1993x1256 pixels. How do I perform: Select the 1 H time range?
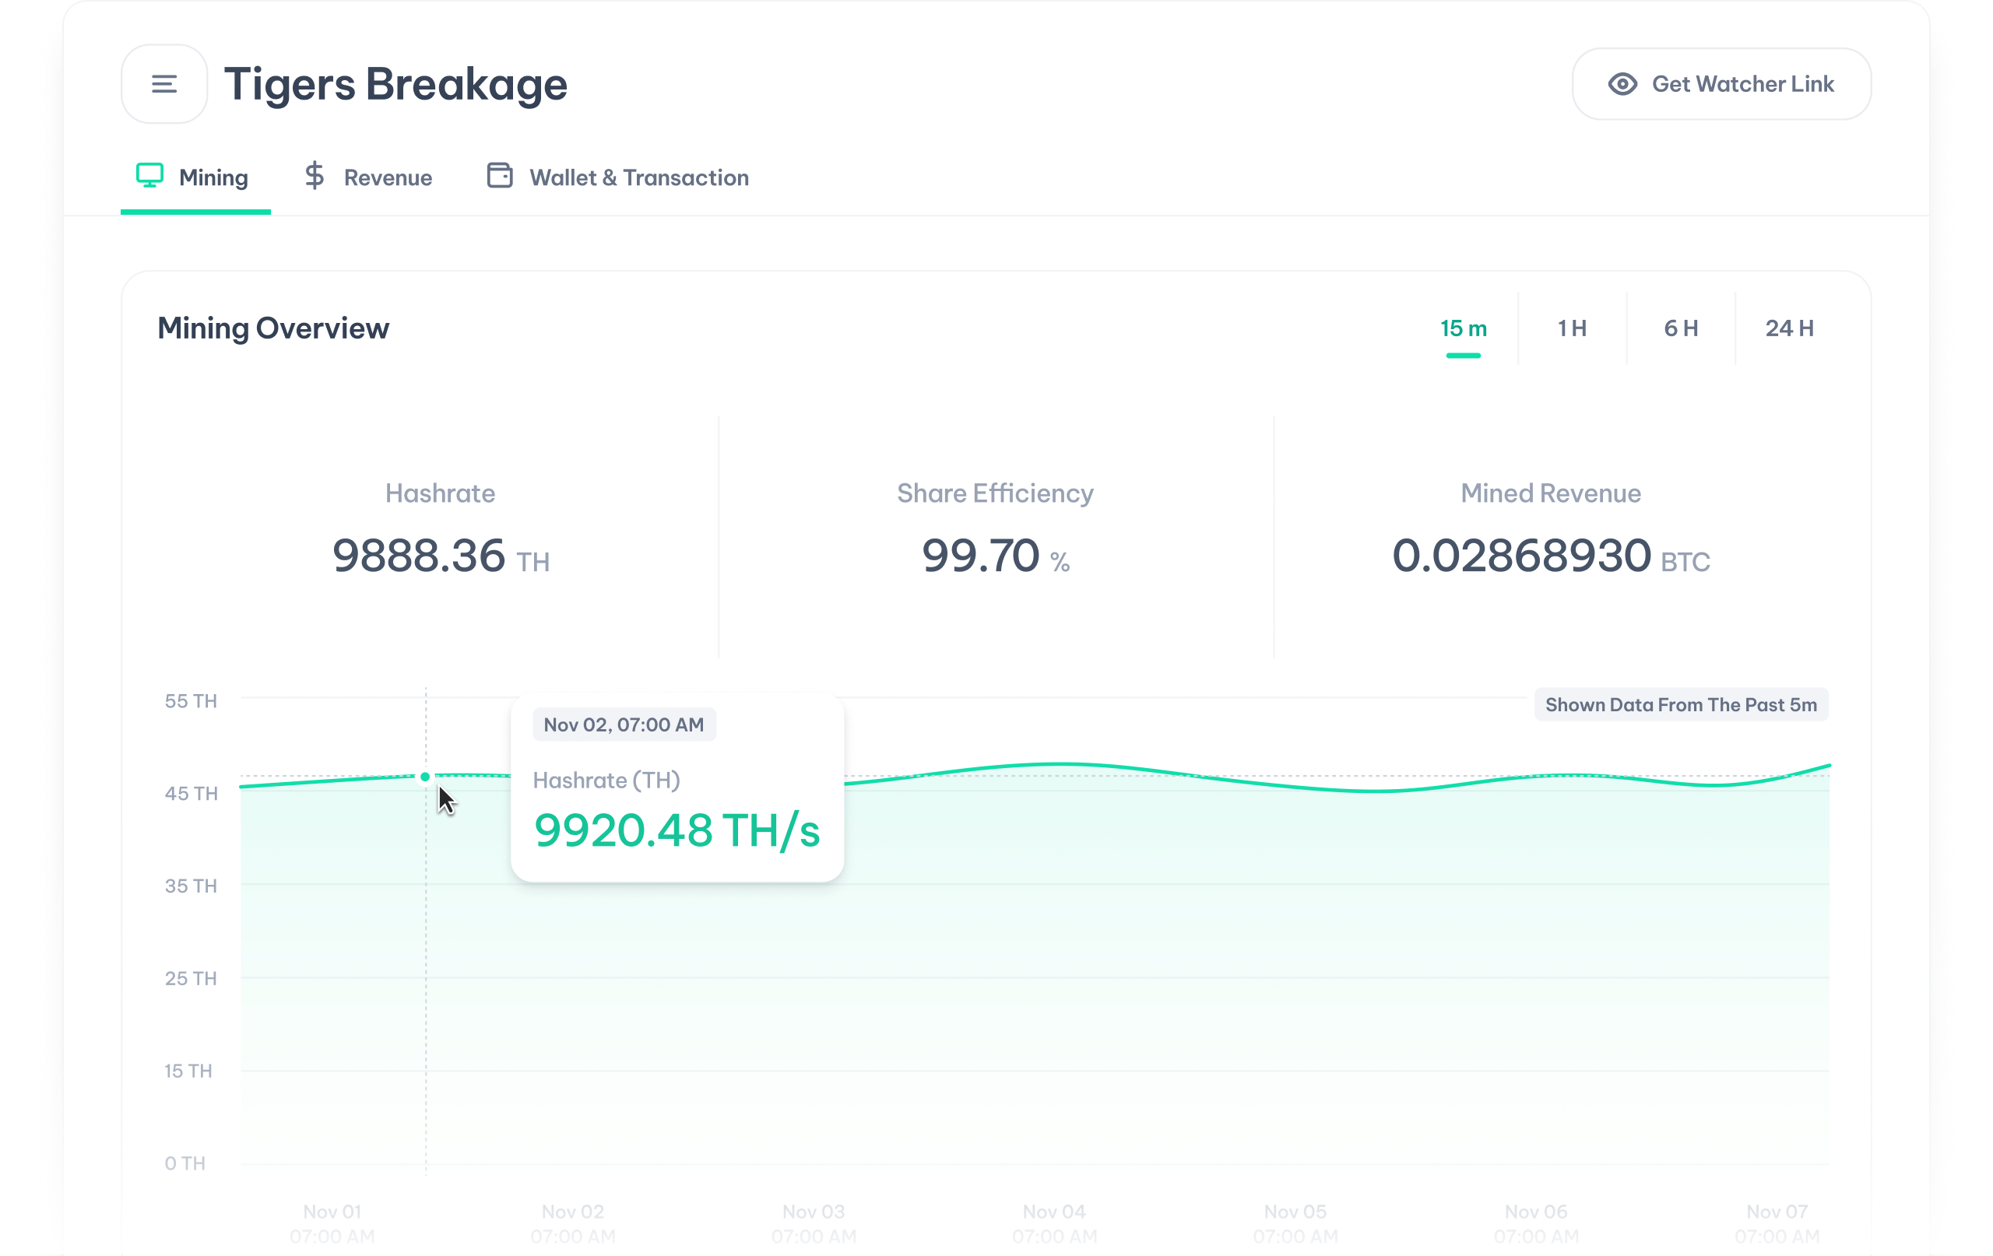[x=1572, y=328]
